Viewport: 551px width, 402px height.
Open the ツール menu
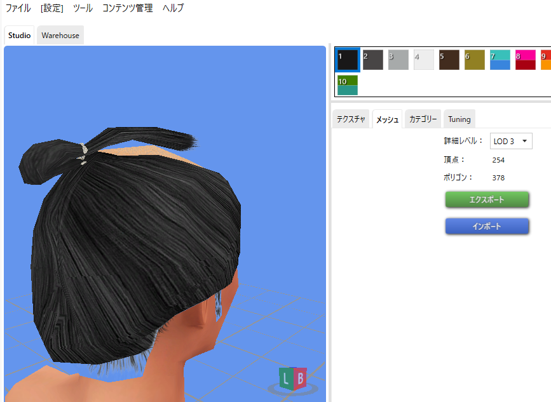(x=83, y=8)
